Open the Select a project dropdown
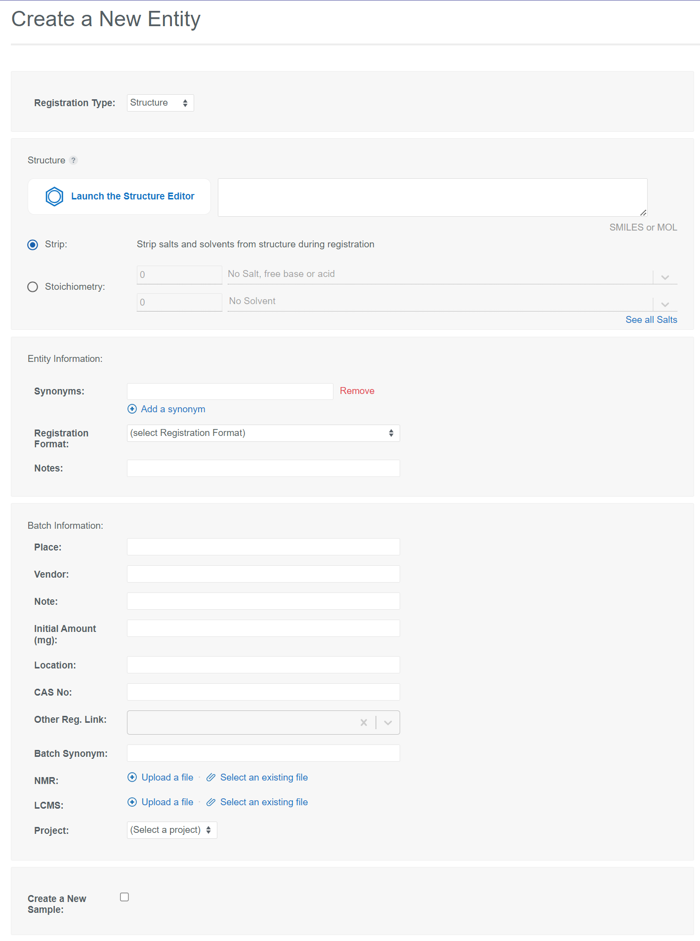This screenshot has width=700, height=941. click(172, 830)
